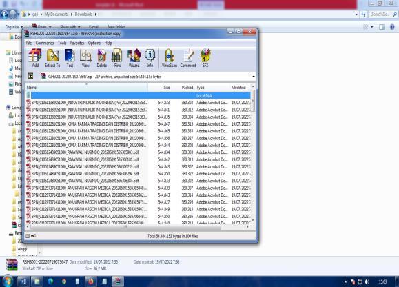Click the Comment toolbar icon
The width and height of the screenshot is (399, 287).
pyautogui.click(x=188, y=58)
